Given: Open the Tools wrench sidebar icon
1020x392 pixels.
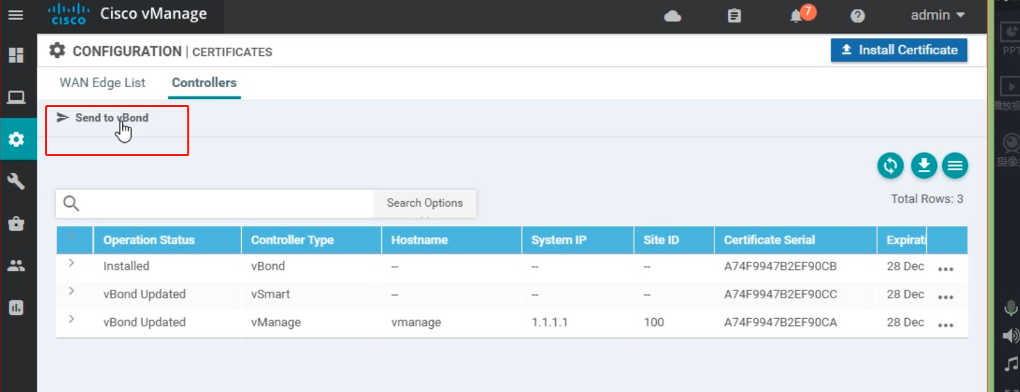Looking at the screenshot, I should pyautogui.click(x=16, y=181).
